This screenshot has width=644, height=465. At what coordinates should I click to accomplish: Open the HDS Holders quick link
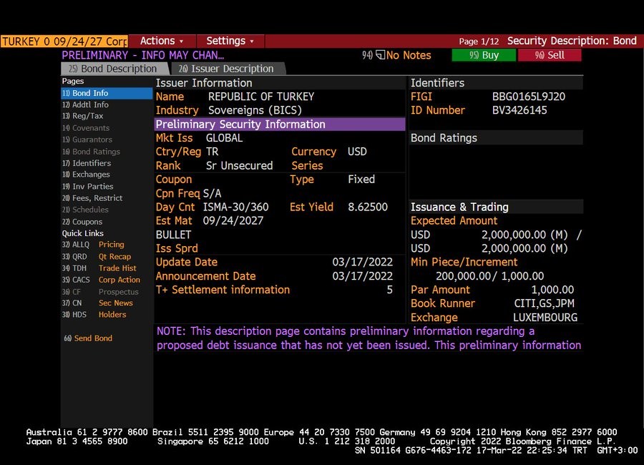point(94,315)
